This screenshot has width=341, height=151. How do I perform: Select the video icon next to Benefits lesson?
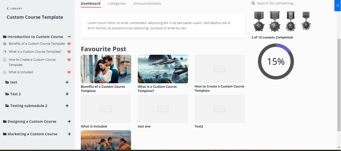click(x=4, y=43)
